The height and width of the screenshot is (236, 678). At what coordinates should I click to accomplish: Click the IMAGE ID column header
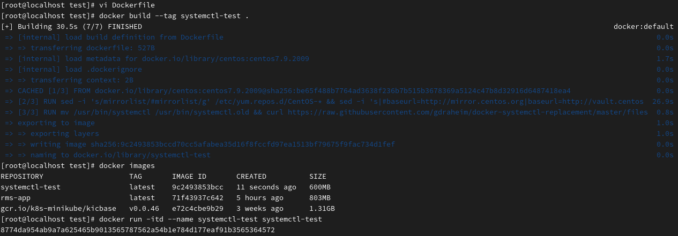[x=189, y=177]
